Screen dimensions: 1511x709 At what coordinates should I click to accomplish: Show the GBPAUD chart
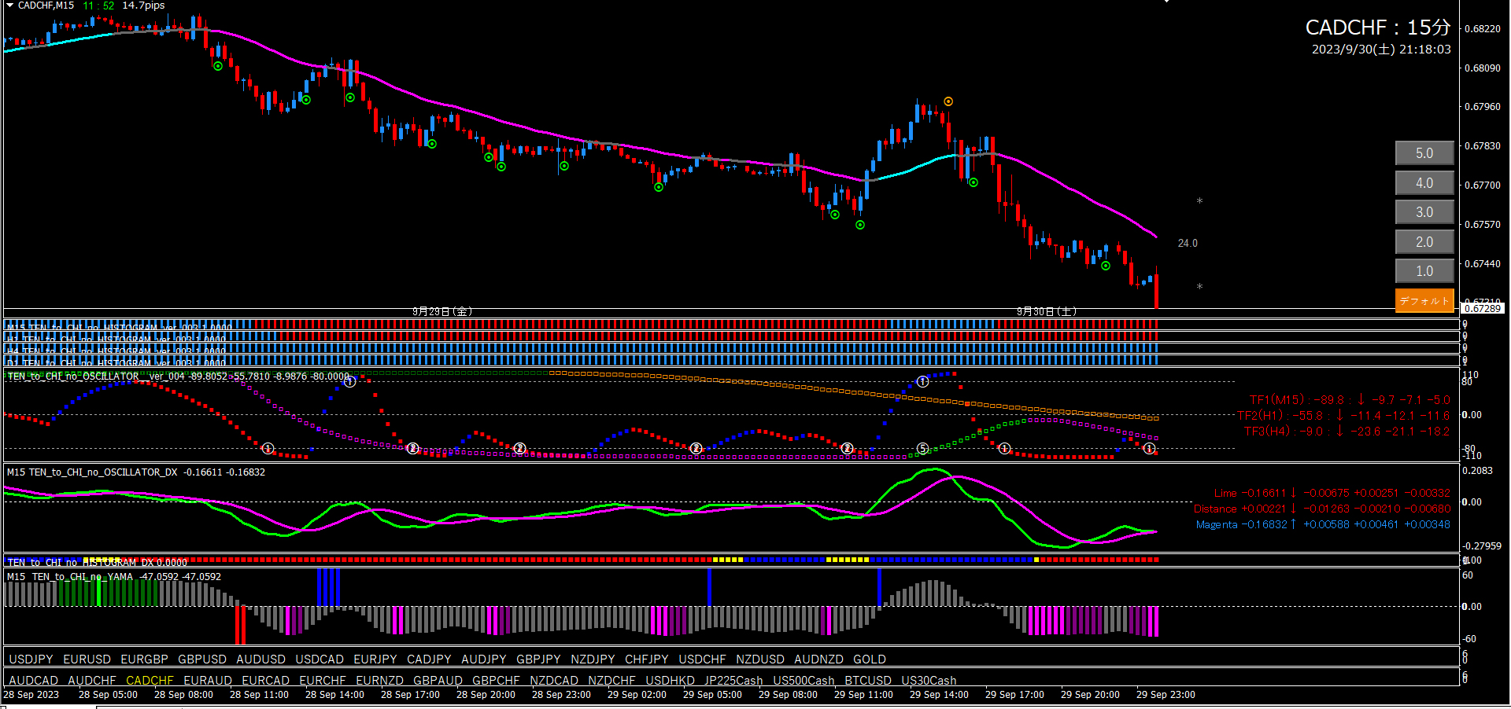click(438, 681)
